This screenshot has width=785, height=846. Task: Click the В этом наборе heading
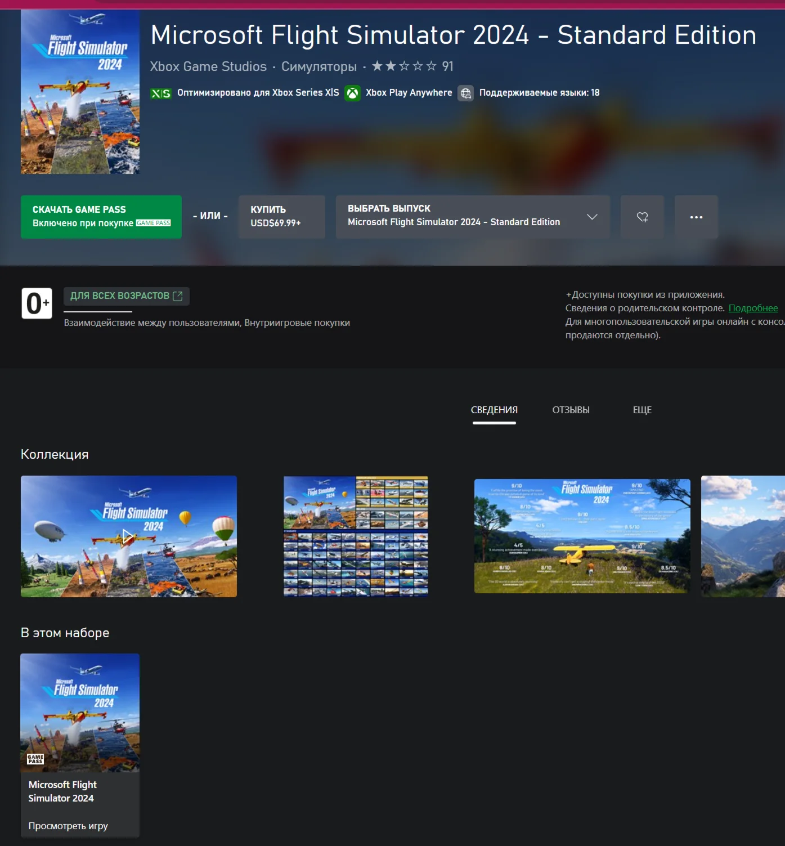(65, 633)
